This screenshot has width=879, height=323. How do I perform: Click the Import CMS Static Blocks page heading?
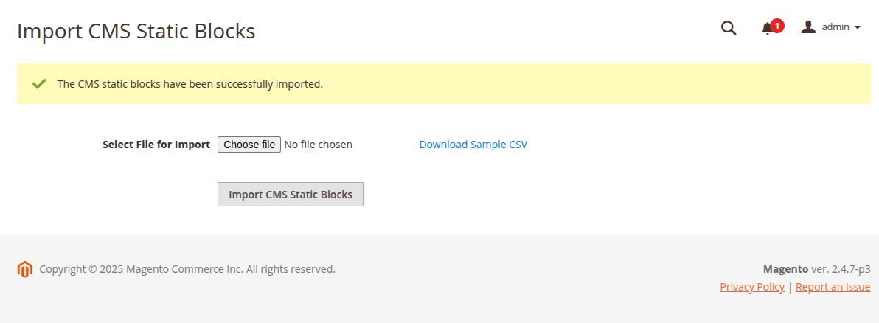pyautogui.click(x=136, y=32)
